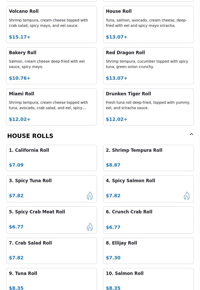Viewport: 200px width, 290px height.
Task: Choose 10. Salmon Roll item
Action: tap(148, 279)
